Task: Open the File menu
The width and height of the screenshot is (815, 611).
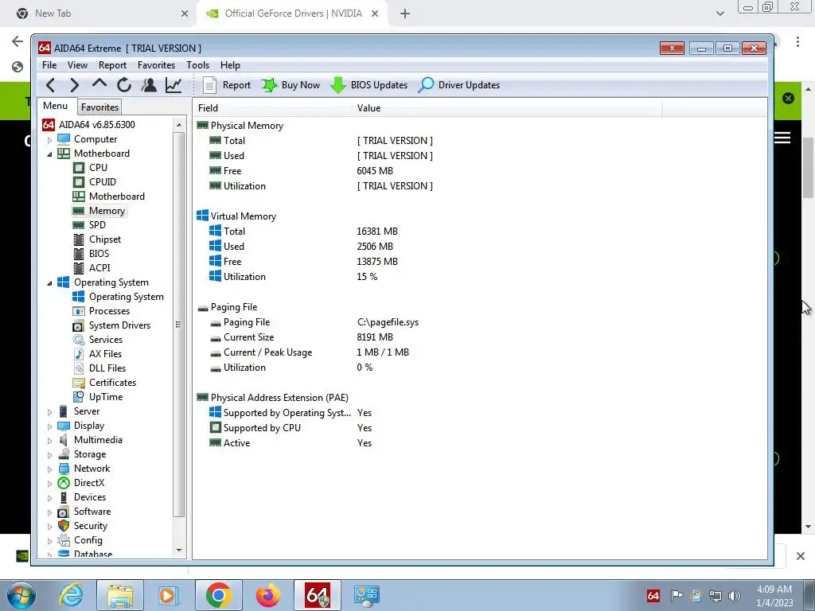Action: tap(49, 65)
